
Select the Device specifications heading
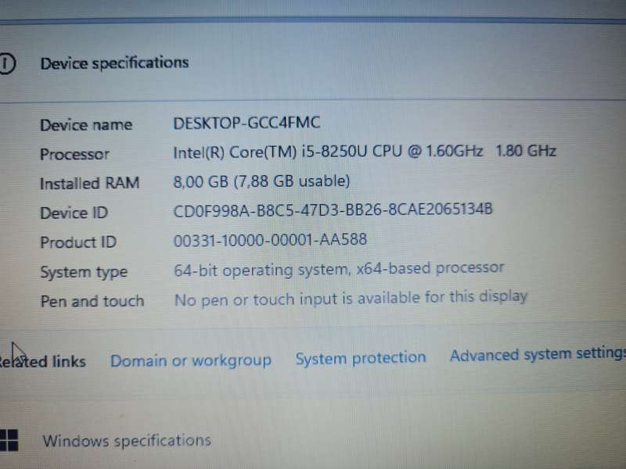pyautogui.click(x=114, y=63)
